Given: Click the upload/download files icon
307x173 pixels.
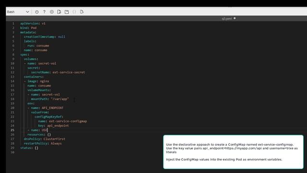Looking at the screenshot, I should (x=59, y=12).
